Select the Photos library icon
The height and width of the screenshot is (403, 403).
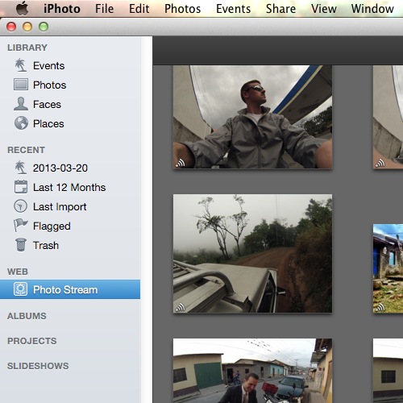(x=21, y=85)
